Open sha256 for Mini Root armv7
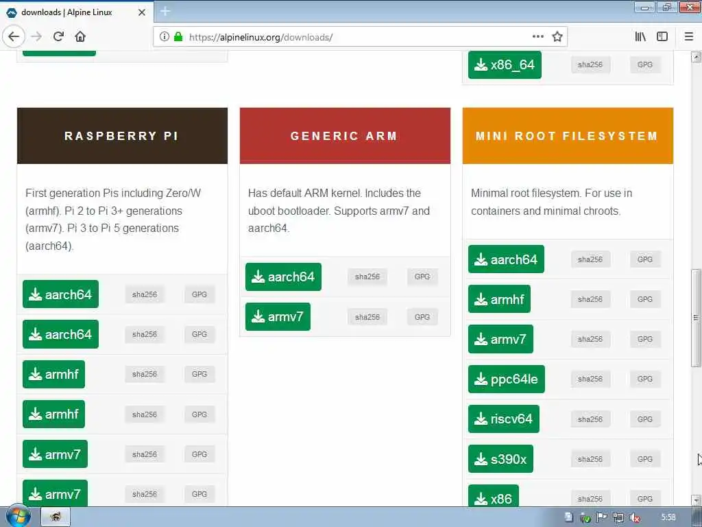This screenshot has height=527, width=702. 590,339
